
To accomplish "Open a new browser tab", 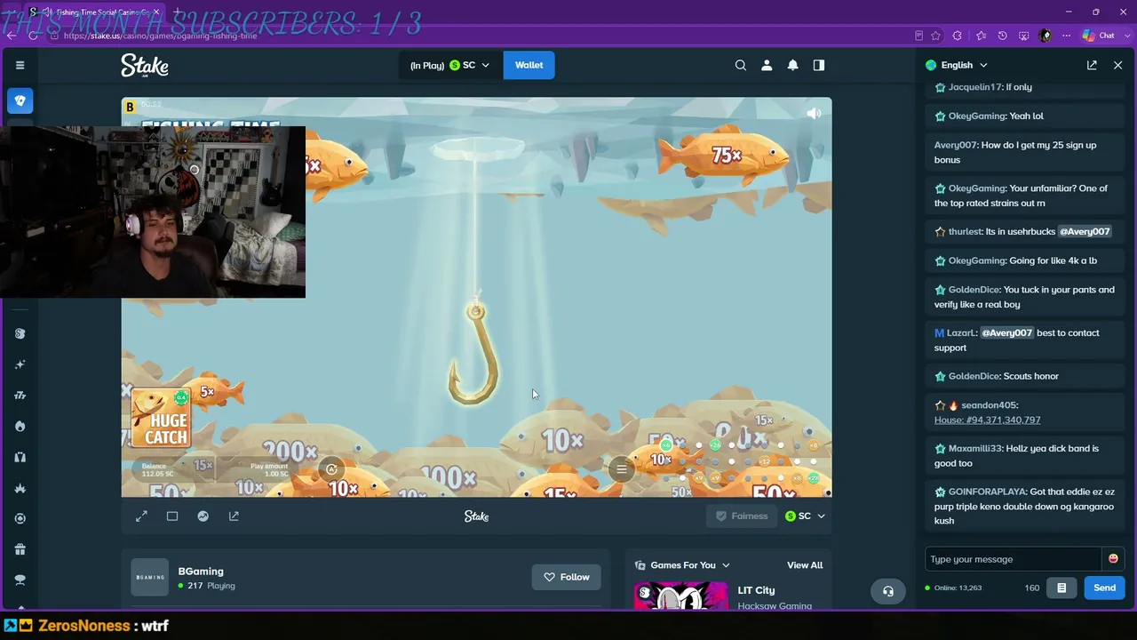I will click(177, 12).
